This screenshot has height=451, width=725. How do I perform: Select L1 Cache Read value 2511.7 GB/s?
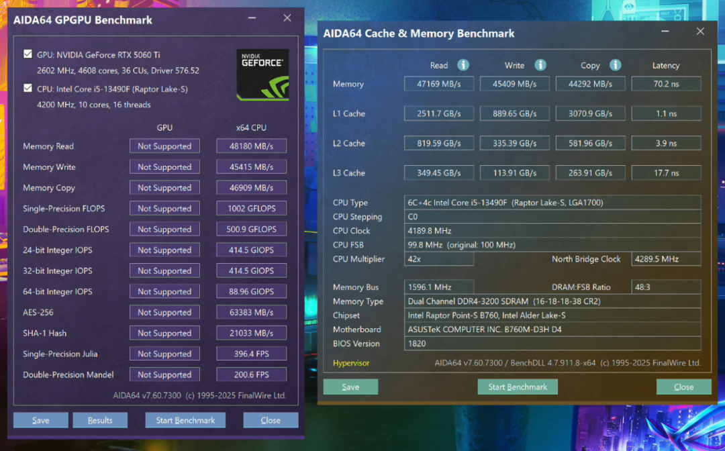pos(439,113)
